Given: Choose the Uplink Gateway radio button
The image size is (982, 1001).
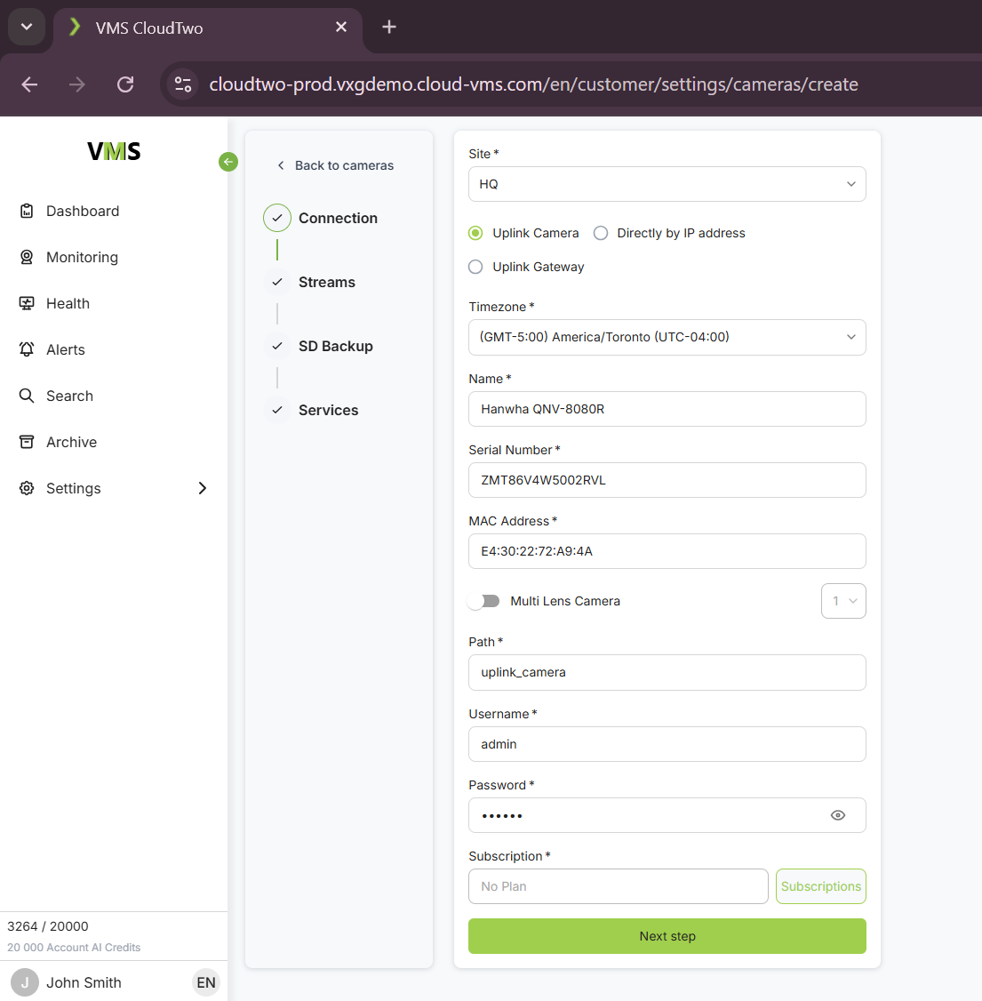Looking at the screenshot, I should click(x=475, y=267).
